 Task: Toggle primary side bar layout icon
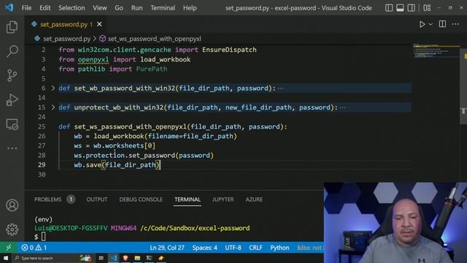389,8
